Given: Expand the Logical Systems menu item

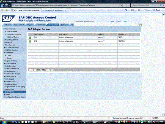Looking at the screenshot, I should point(4,61).
